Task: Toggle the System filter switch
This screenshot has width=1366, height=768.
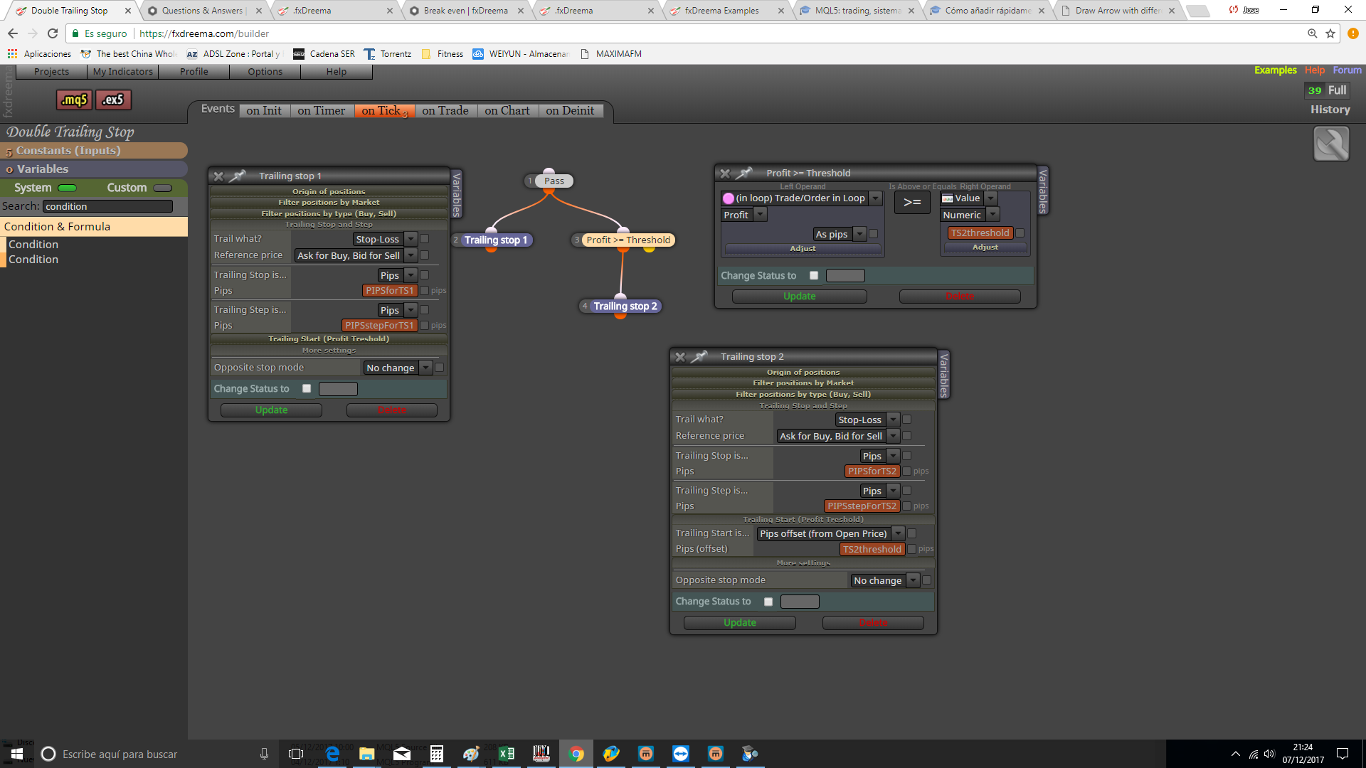Action: coord(68,188)
